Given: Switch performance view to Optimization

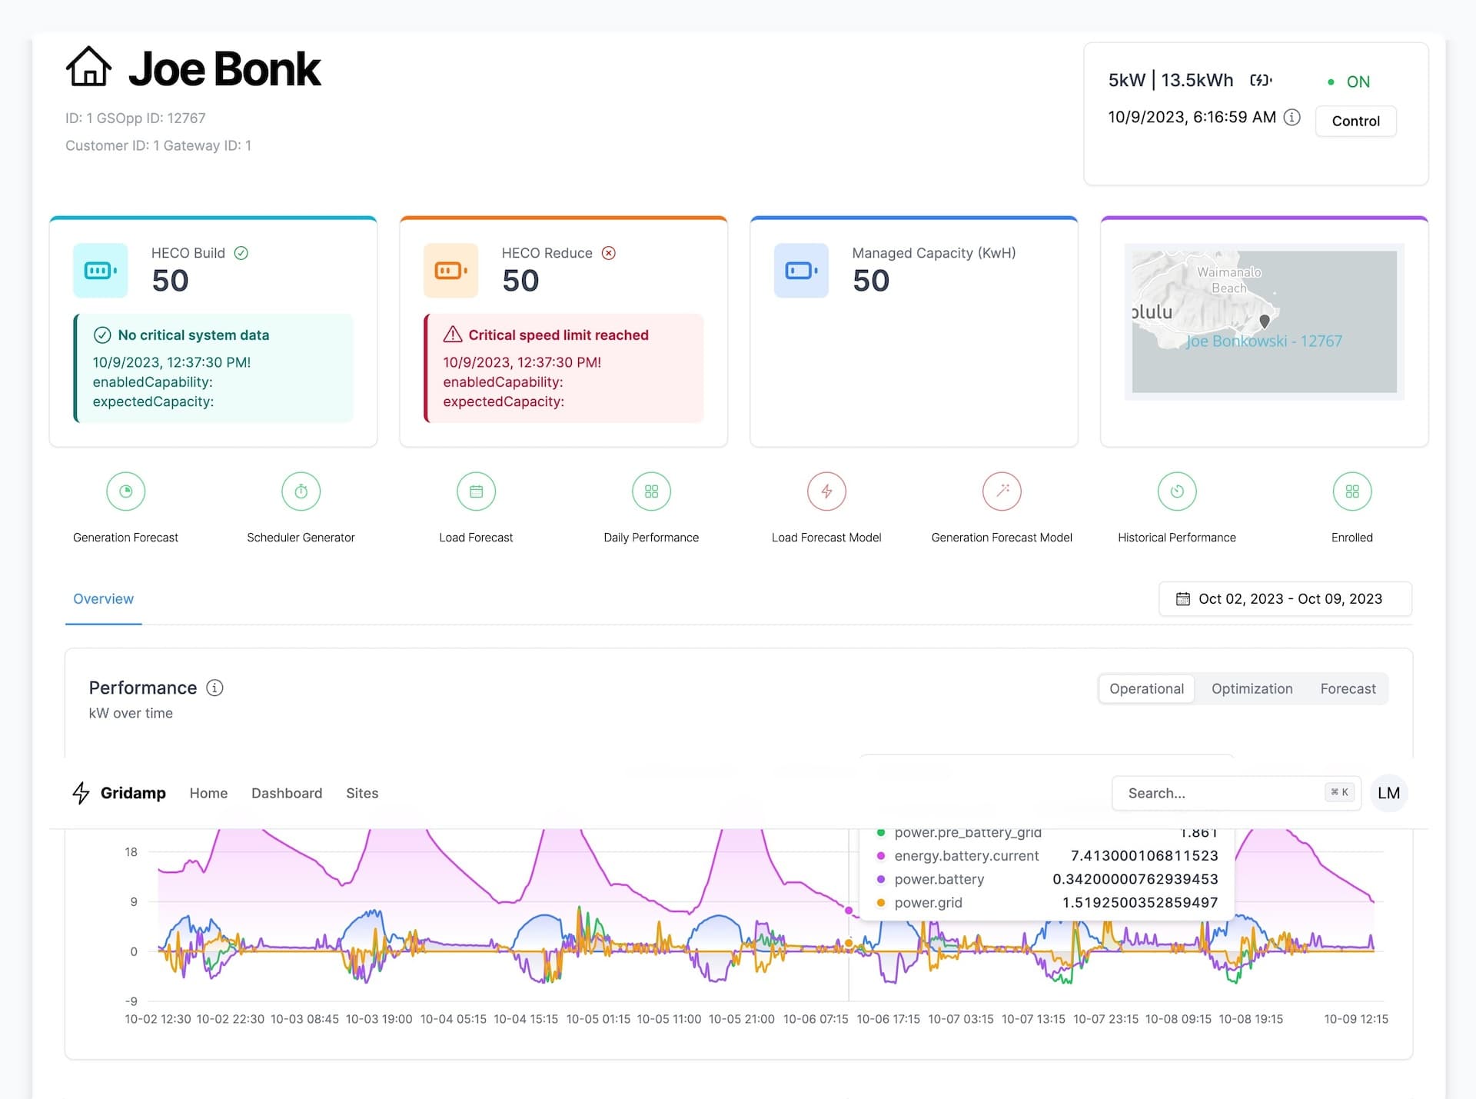Looking at the screenshot, I should tap(1252, 688).
